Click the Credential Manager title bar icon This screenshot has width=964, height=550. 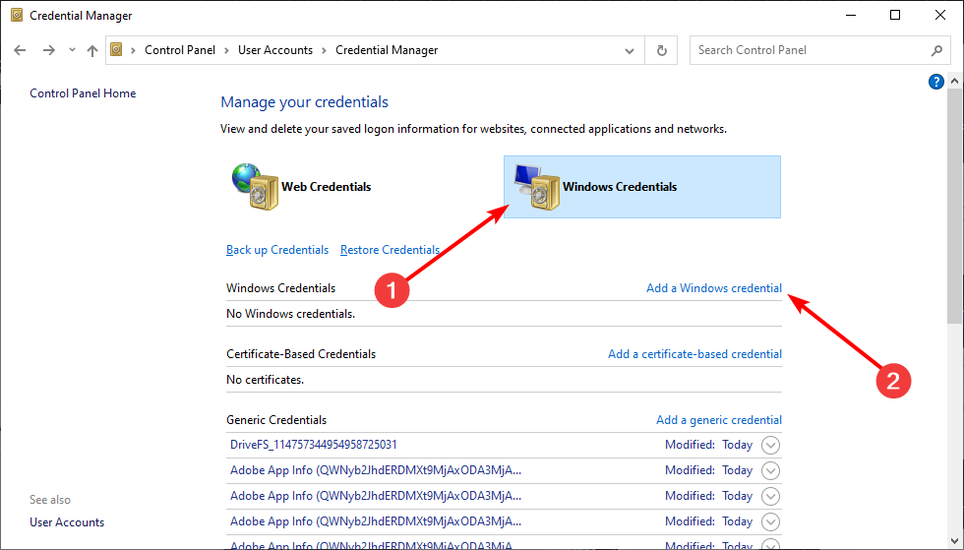[17, 15]
